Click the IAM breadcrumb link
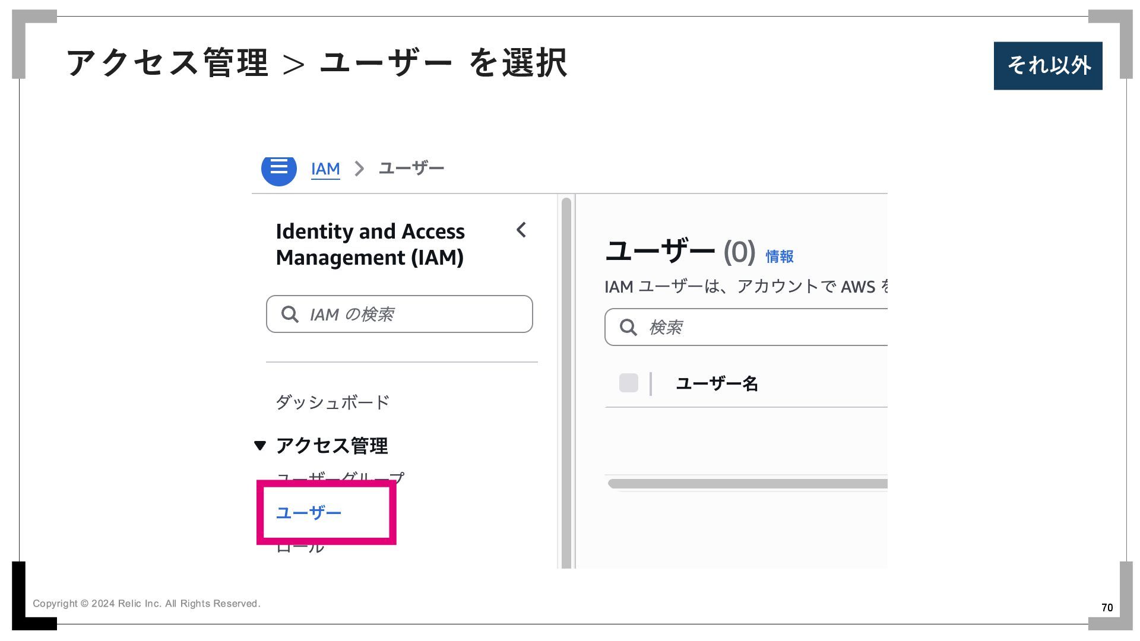Image resolution: width=1140 pixels, height=641 pixels. point(325,169)
